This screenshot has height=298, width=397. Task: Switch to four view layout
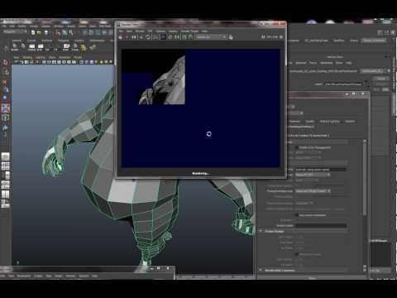[6, 166]
